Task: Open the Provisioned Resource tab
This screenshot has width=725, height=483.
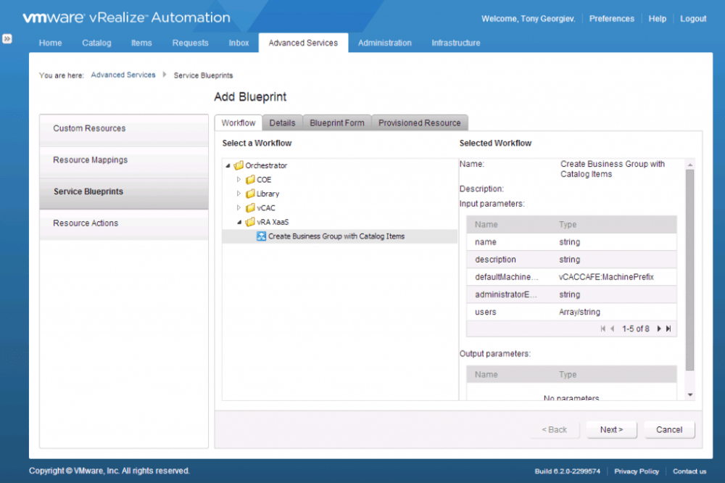Action: point(419,123)
